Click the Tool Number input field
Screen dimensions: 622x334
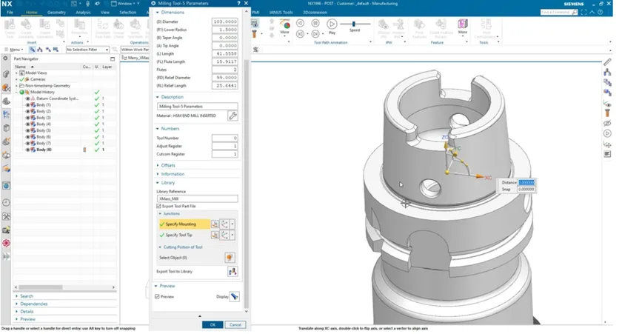pos(224,138)
